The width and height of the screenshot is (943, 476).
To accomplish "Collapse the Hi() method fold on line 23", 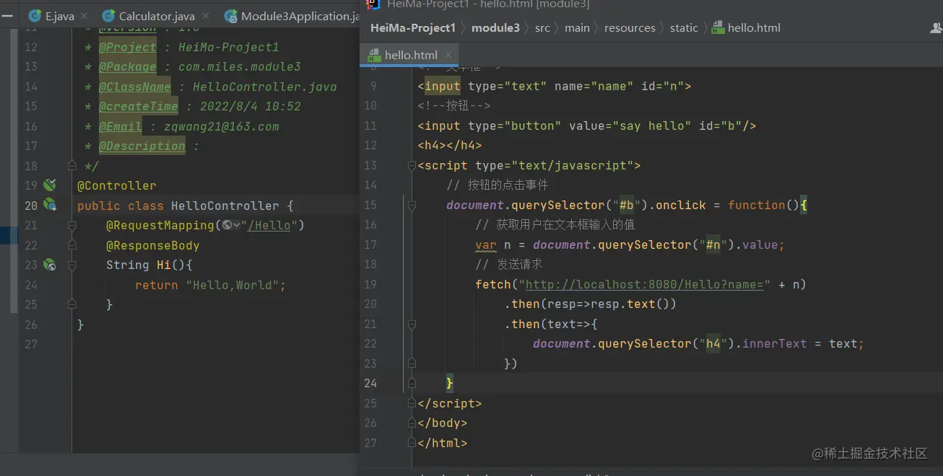I will point(72,265).
